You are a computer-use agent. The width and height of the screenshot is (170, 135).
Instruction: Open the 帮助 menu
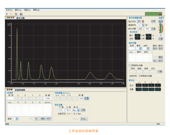(x=36, y=10)
